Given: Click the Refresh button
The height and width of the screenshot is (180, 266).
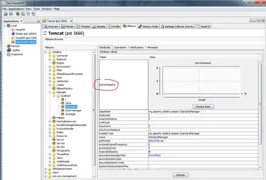Looking at the screenshot, I should (180, 175).
